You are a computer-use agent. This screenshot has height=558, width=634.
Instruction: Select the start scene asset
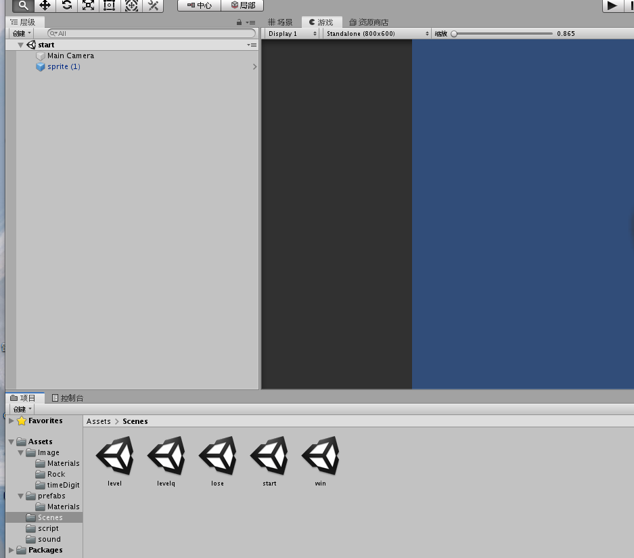pyautogui.click(x=269, y=461)
